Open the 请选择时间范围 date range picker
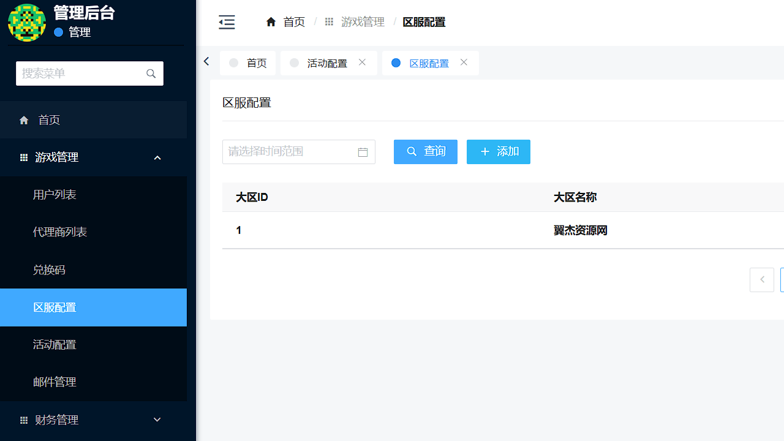Image resolution: width=784 pixels, height=441 pixels. 288,152
